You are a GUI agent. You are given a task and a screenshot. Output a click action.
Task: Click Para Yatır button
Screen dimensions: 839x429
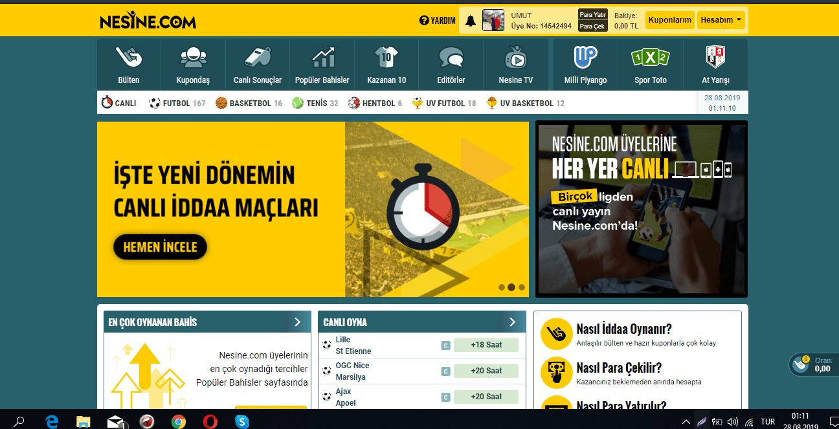(592, 14)
